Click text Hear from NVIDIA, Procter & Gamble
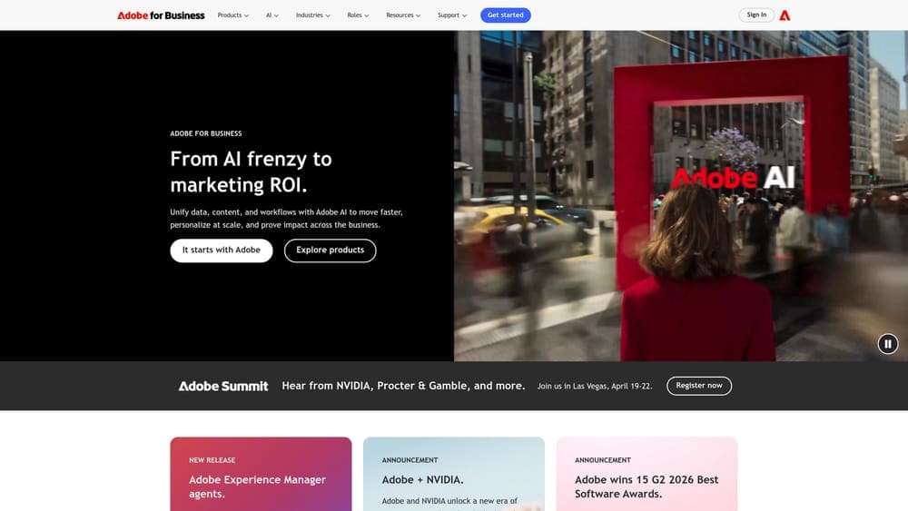Screen dimensions: 908x511 pyautogui.click(x=403, y=386)
